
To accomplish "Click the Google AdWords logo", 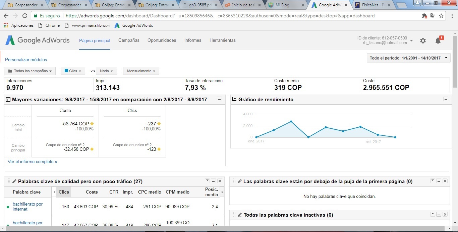I will coord(38,40).
